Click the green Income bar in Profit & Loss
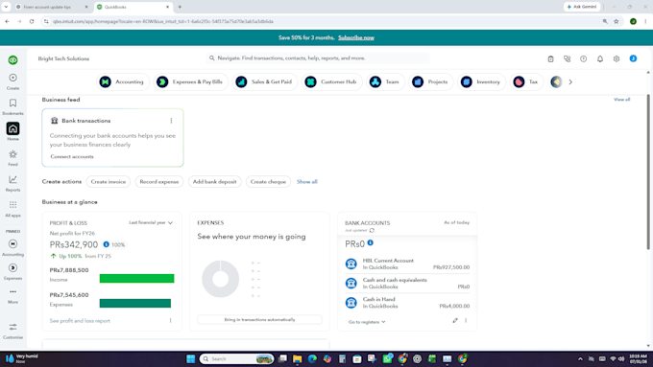Screen dimensions: 653x367 click(x=136, y=279)
